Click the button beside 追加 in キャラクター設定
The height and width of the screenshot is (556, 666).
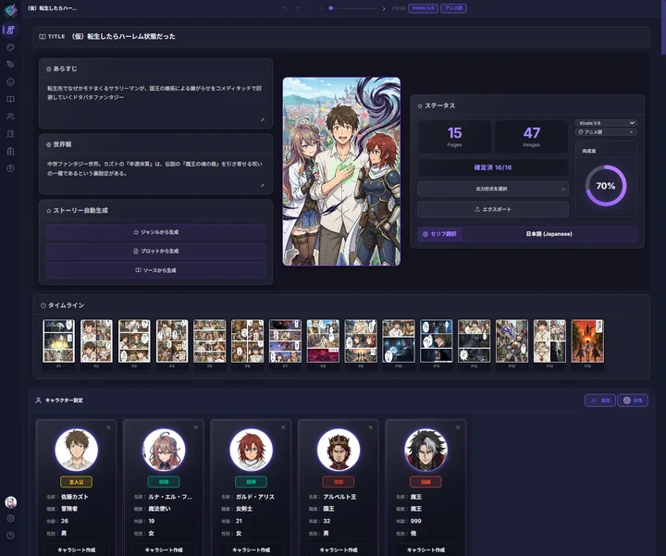pos(633,400)
